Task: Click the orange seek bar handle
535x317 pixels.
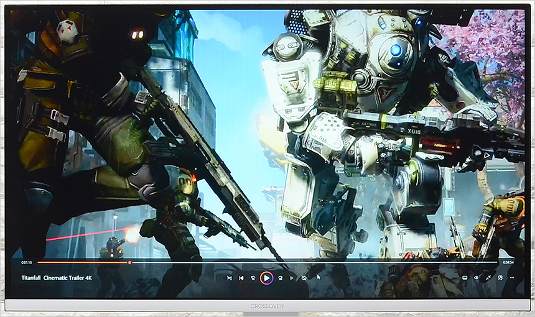Action: (129, 262)
